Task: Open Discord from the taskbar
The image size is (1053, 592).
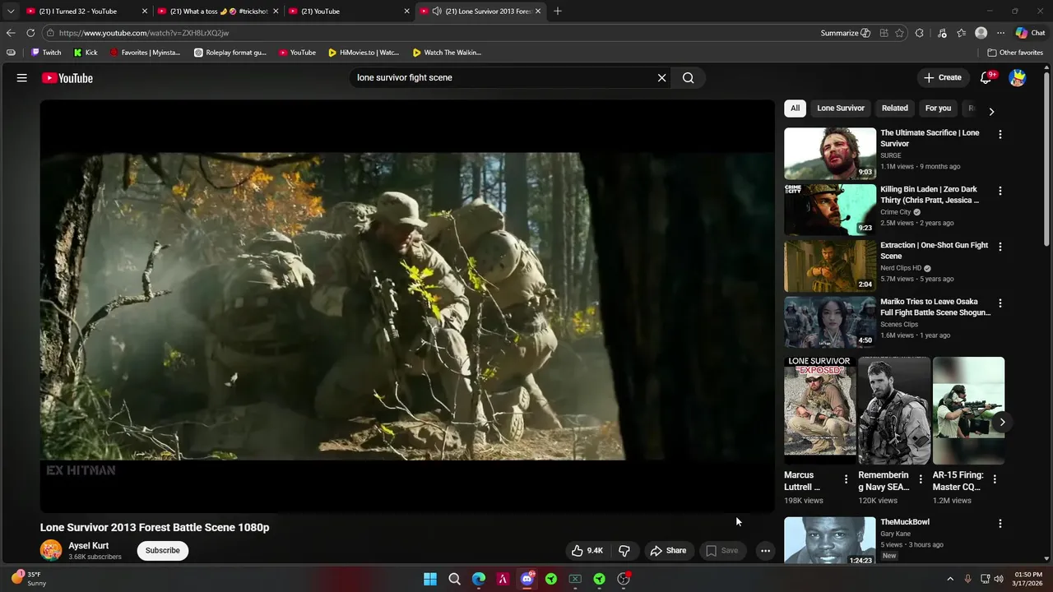Action: (x=526, y=579)
